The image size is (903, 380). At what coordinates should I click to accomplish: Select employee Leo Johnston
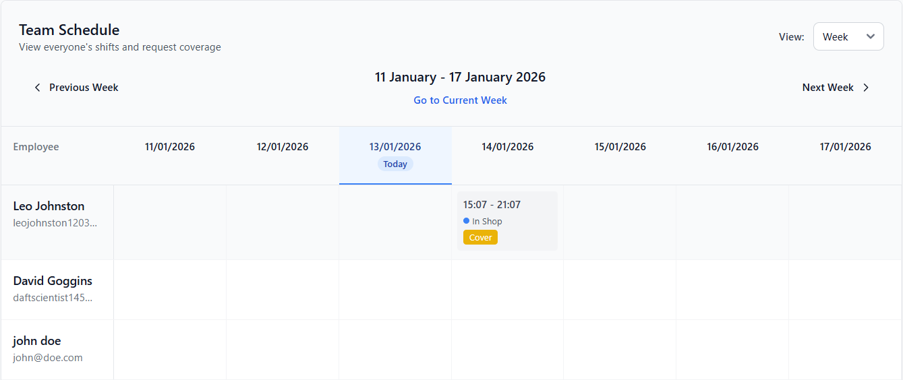(49, 206)
